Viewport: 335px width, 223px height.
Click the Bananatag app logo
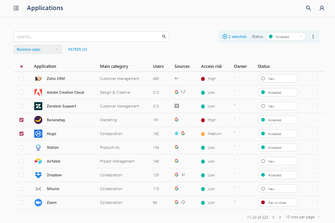pos(38,120)
